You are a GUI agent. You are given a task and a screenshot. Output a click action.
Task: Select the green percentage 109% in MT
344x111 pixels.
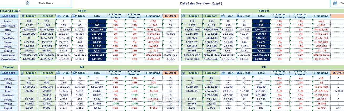point(135,95)
